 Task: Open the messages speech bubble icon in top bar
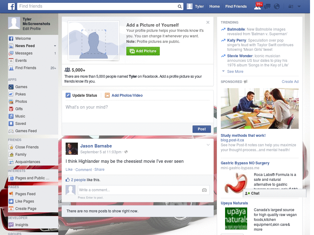pyautogui.click(x=267, y=7)
